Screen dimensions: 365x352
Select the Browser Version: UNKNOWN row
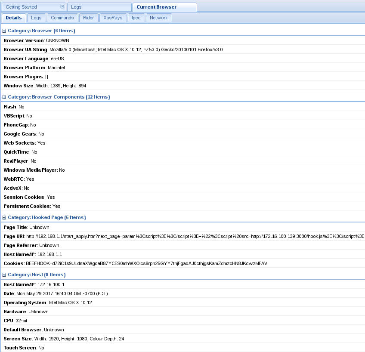coord(183,40)
